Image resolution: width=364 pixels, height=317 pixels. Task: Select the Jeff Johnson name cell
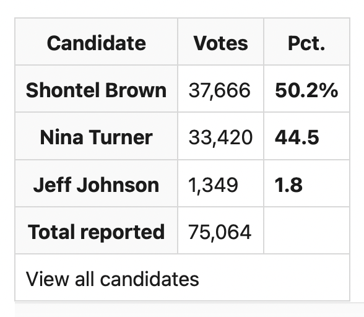coord(97,183)
